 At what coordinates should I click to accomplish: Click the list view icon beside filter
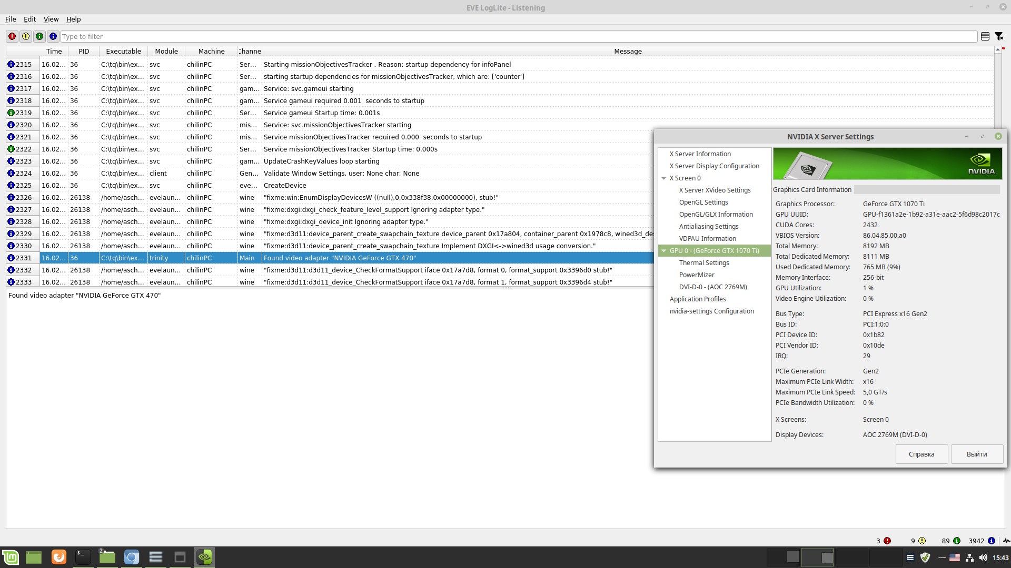[x=985, y=36]
